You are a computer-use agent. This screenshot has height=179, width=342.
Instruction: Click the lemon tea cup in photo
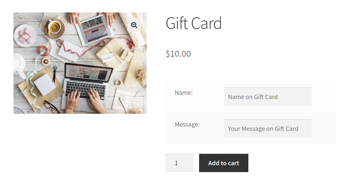click(x=54, y=27)
